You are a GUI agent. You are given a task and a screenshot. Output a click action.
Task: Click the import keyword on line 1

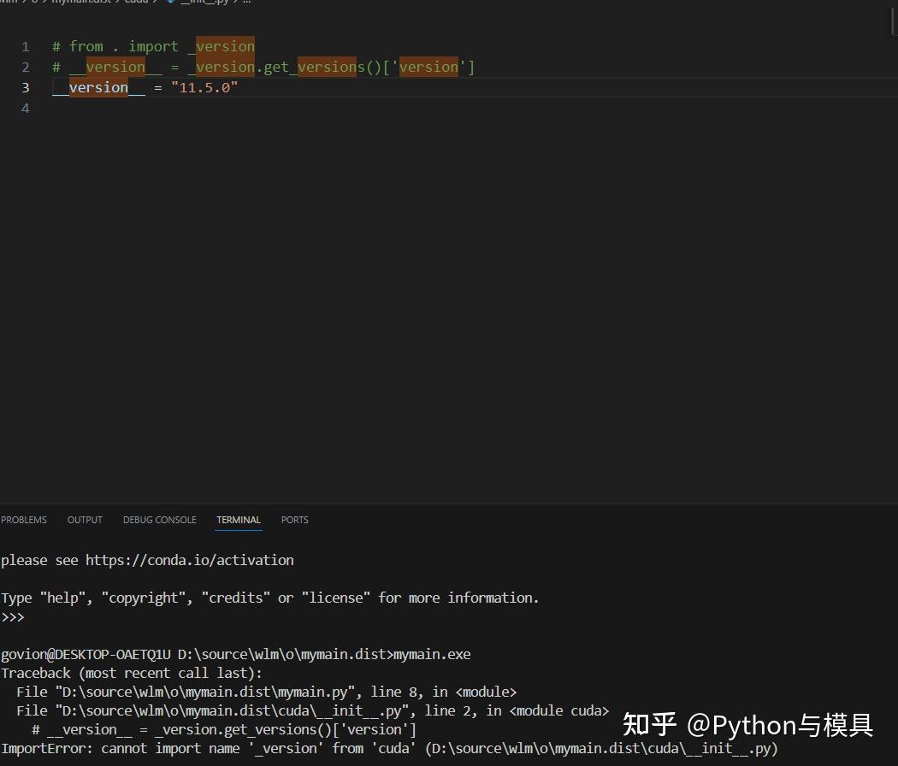click(x=153, y=46)
